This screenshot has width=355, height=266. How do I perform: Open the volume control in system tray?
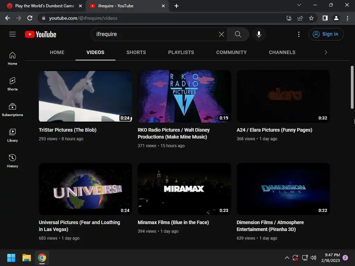[313, 258]
